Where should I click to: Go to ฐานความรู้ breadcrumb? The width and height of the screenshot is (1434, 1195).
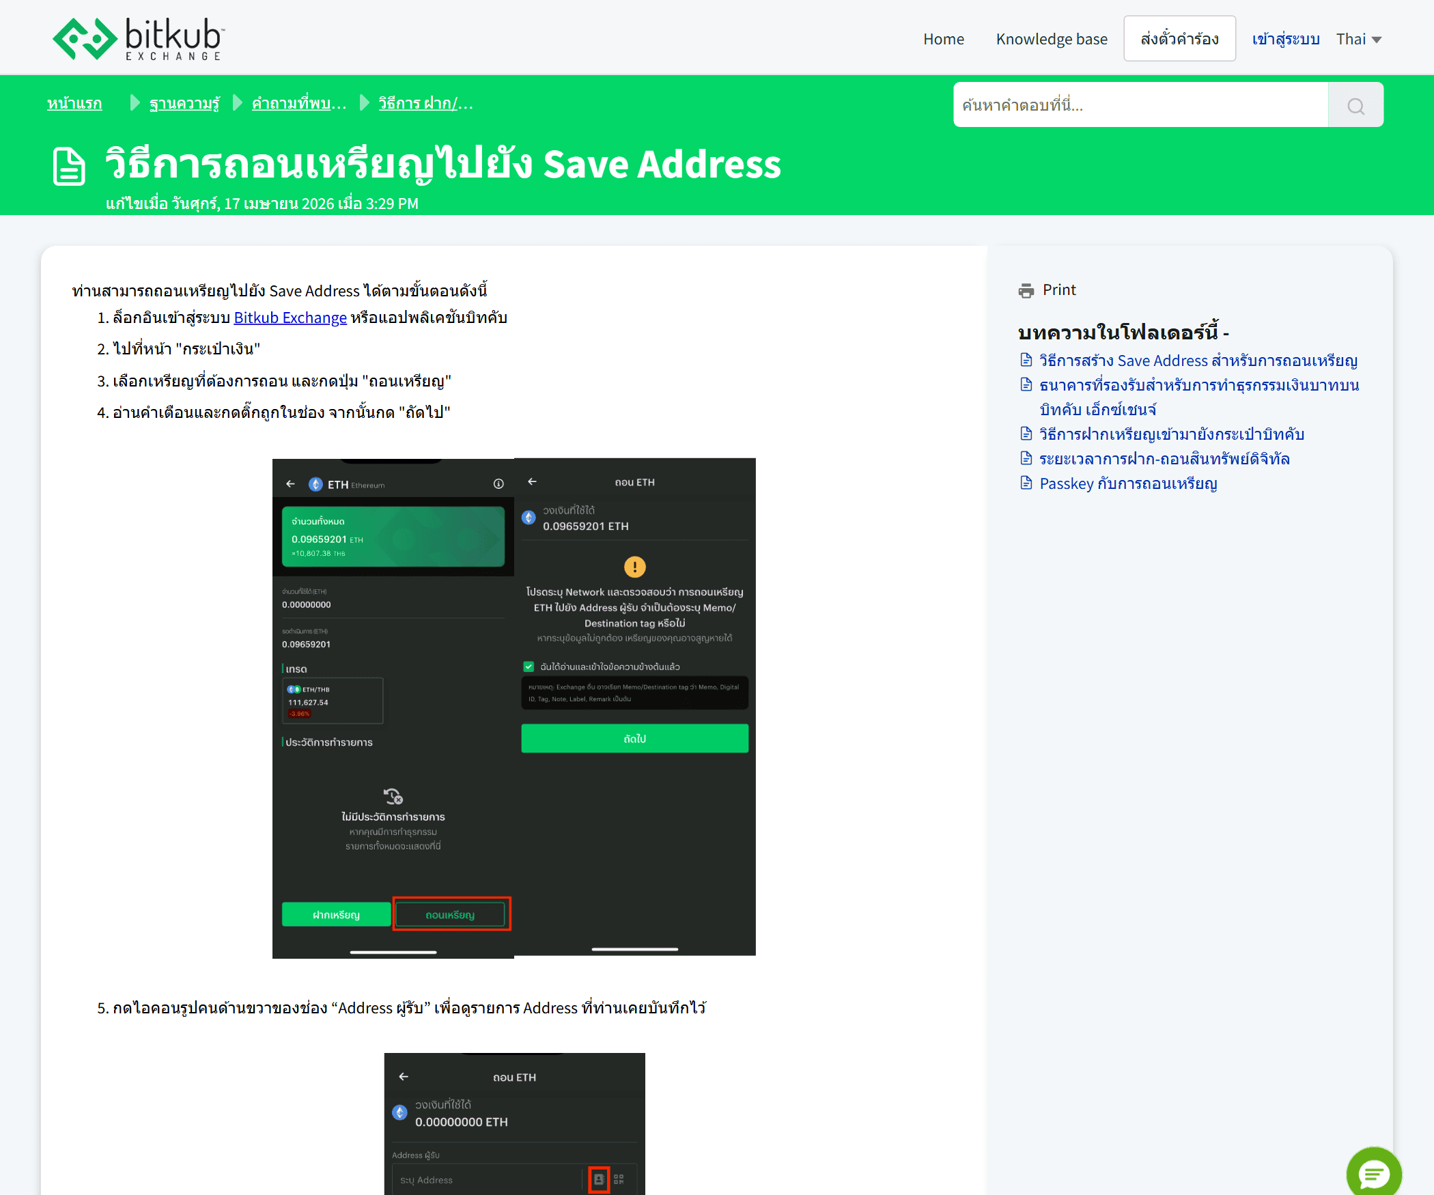click(x=184, y=103)
